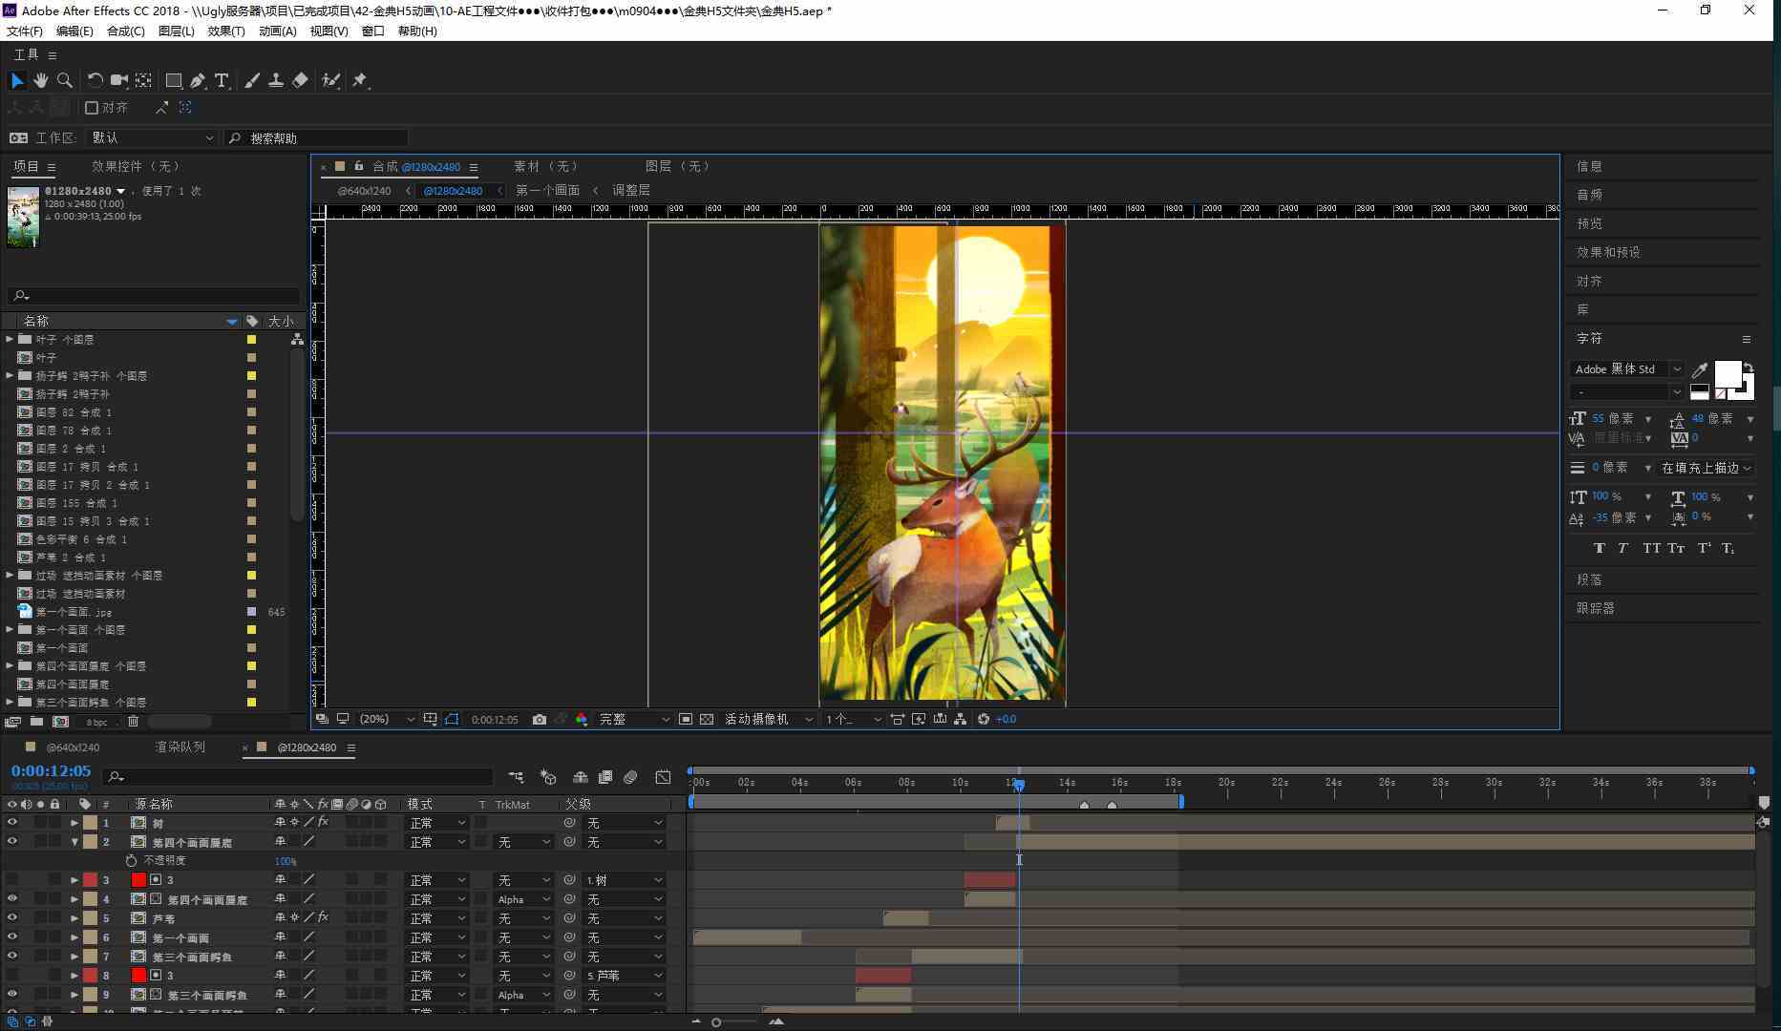Select the Puppet Pin tool

pyautogui.click(x=360, y=81)
